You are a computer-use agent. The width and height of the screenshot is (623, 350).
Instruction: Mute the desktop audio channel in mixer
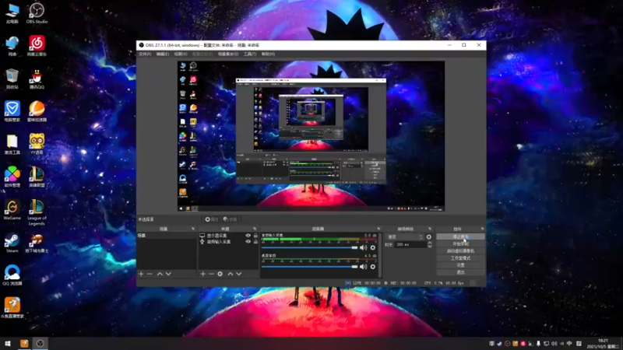coord(363,267)
